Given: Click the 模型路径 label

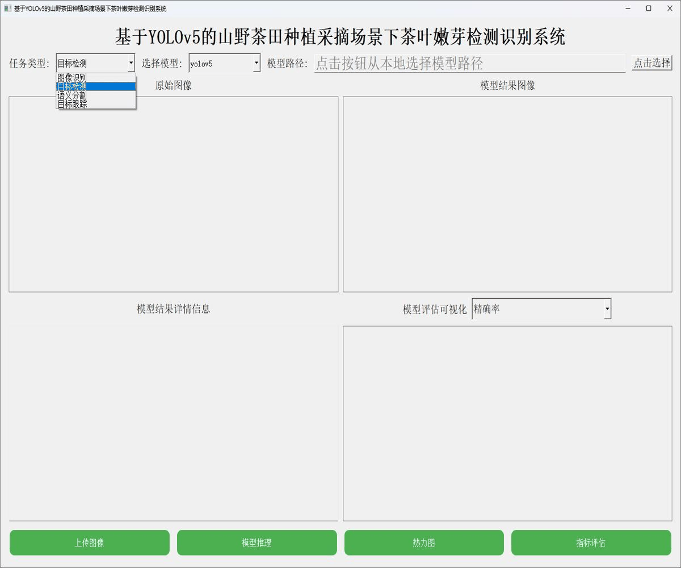Looking at the screenshot, I should point(288,63).
